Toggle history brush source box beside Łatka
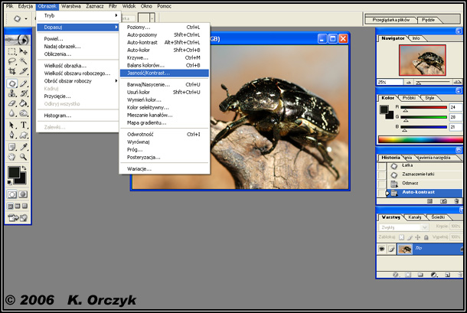Screen dimensions: 467x313 [383, 165]
